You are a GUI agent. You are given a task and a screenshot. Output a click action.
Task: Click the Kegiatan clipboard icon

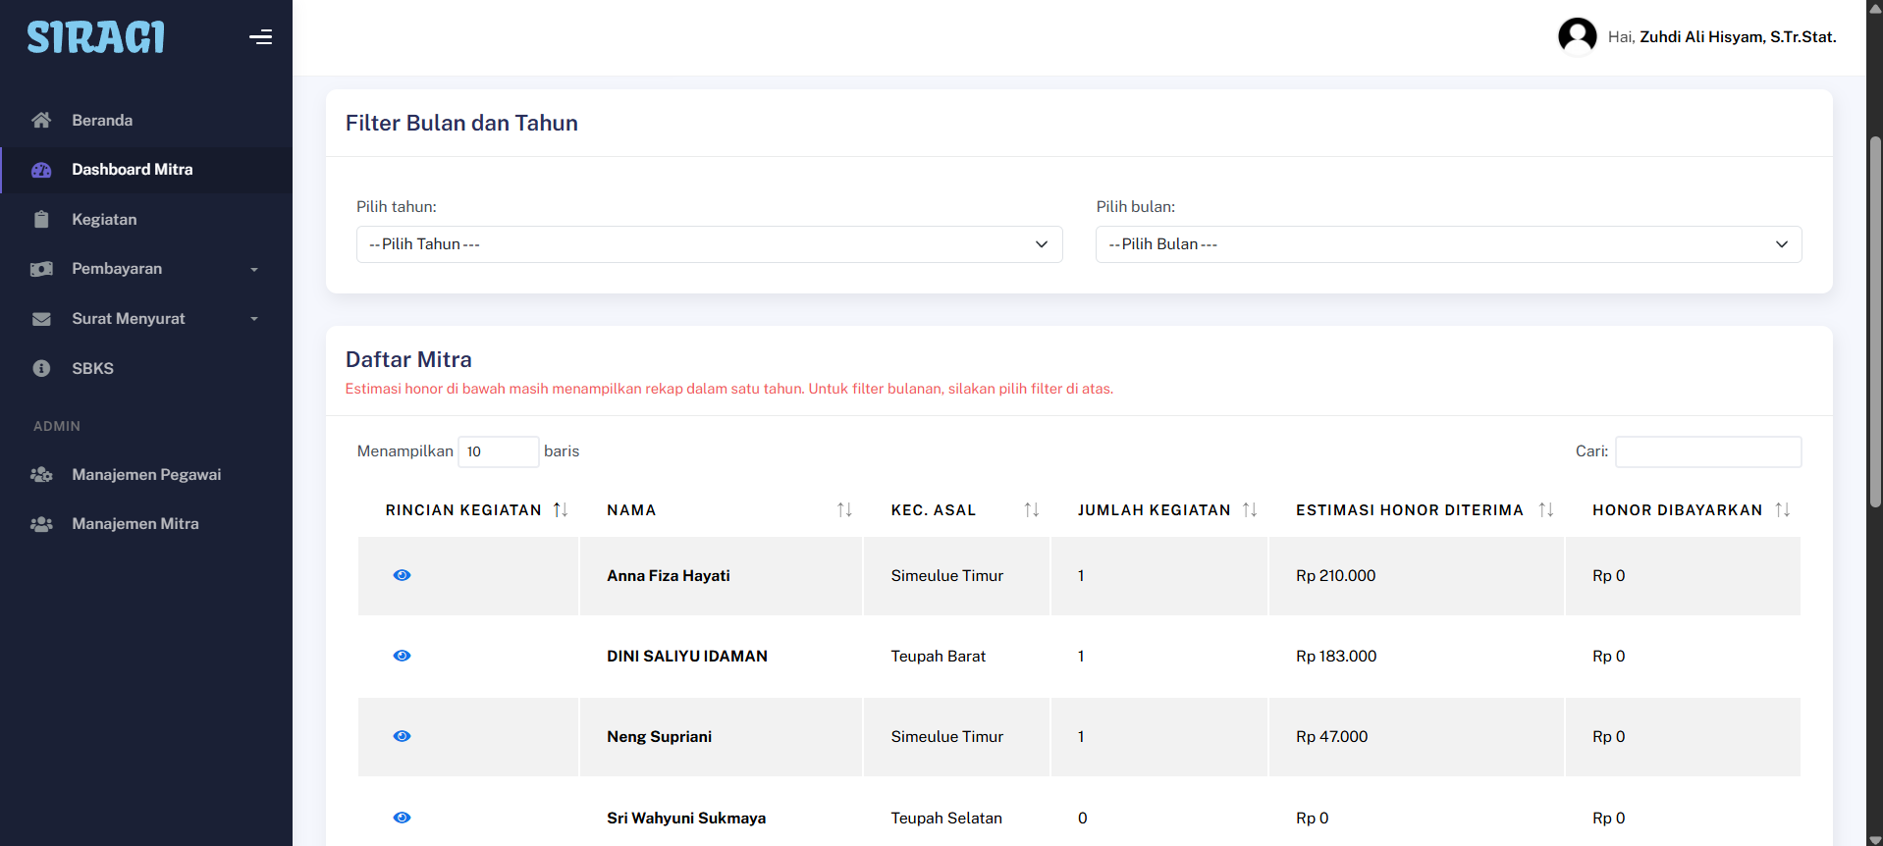pos(41,220)
